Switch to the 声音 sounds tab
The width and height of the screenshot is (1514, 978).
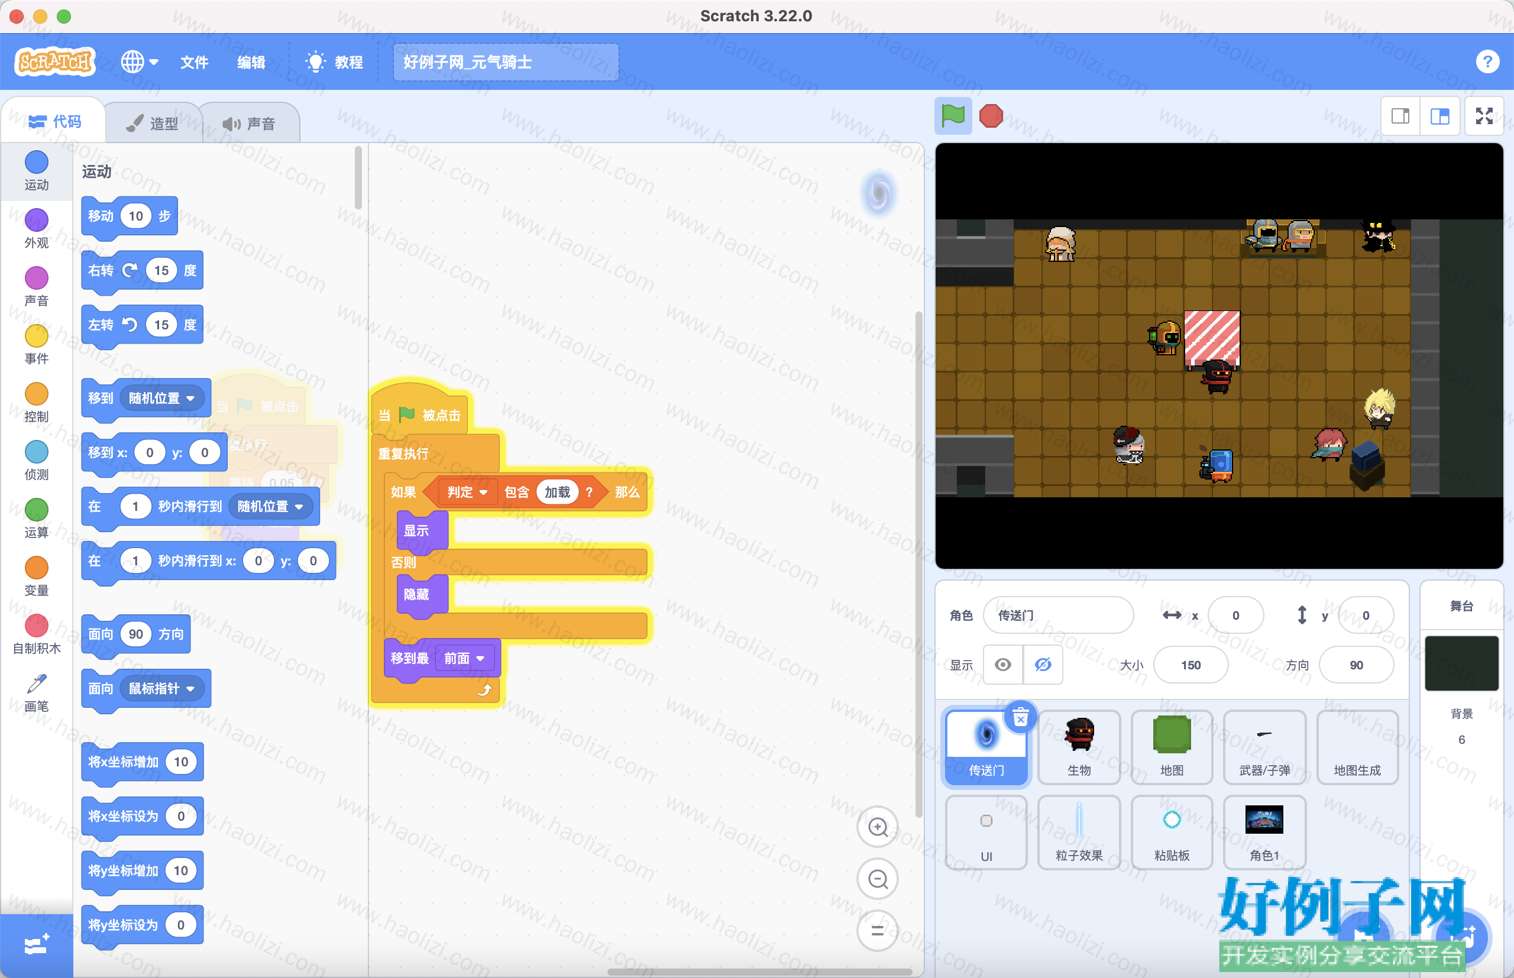[249, 123]
